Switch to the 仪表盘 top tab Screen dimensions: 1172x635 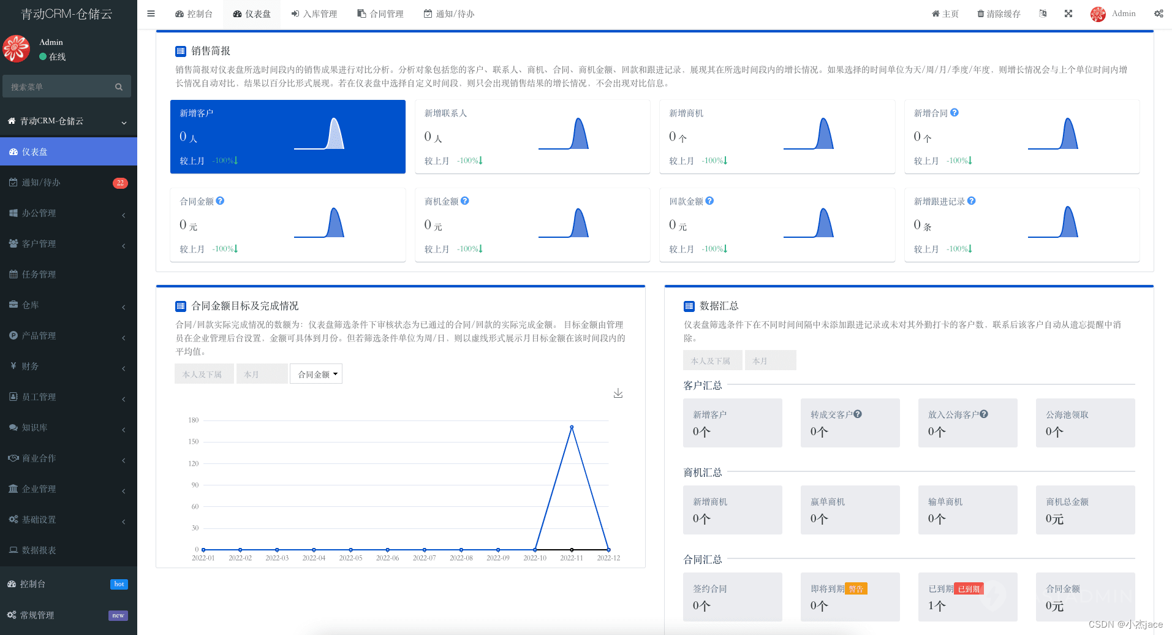pyautogui.click(x=252, y=13)
